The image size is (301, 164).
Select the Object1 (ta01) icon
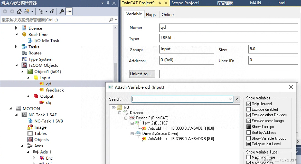click(x=30, y=71)
